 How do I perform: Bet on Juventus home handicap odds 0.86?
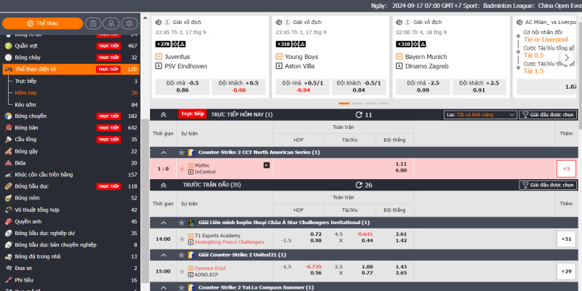pyautogui.click(x=183, y=90)
